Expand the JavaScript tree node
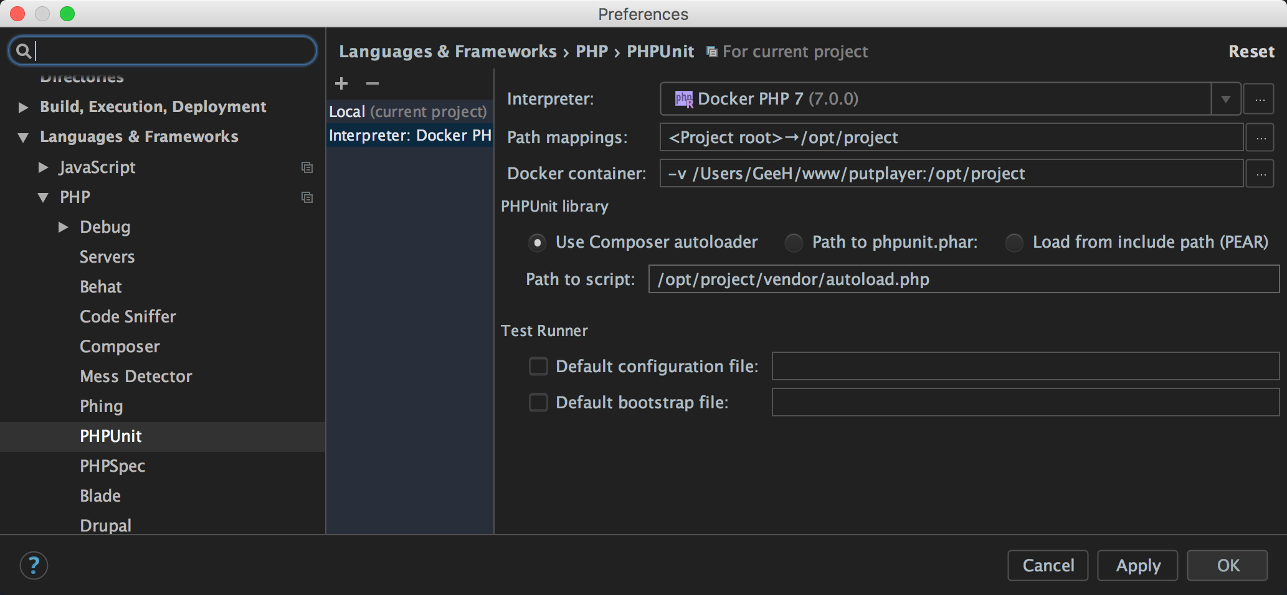Image resolution: width=1287 pixels, height=595 pixels. pyautogui.click(x=43, y=167)
